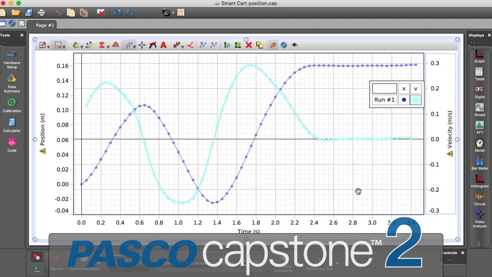Toggle the smoothing tool
The width and height of the screenshot is (492, 277).
[x=176, y=45]
